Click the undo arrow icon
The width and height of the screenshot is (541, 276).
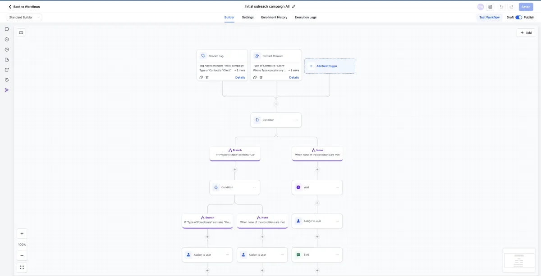point(501,7)
